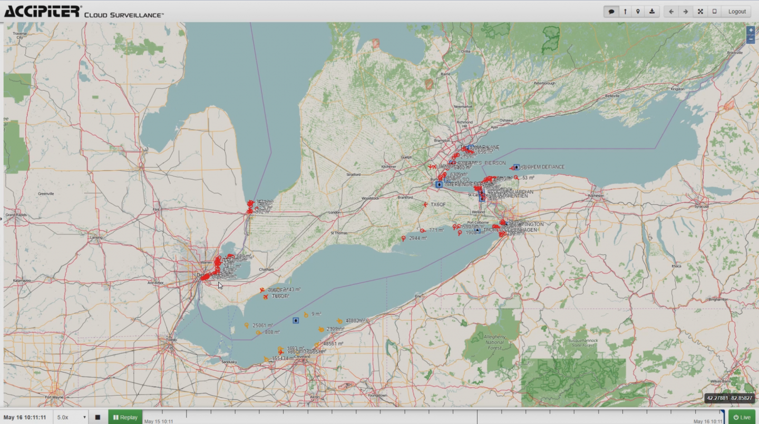Select the blue vessel marker in Lake Erie
Viewport: 759px width, 424px height.
click(x=296, y=320)
